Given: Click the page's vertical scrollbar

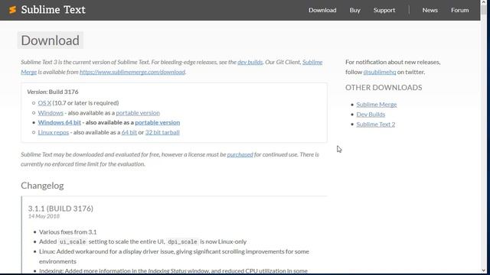Looking at the screenshot, I should 484,137.
